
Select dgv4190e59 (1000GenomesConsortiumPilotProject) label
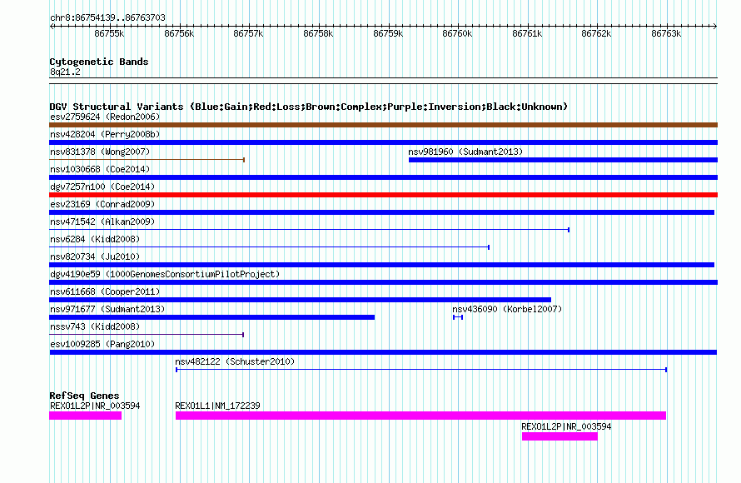point(165,274)
